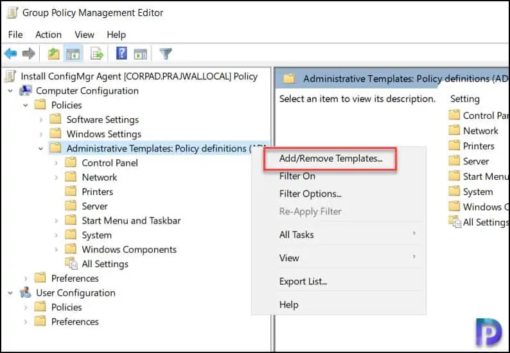Click the Filter funnel toolbar icon
Screen dimensions: 510x353
coord(166,54)
